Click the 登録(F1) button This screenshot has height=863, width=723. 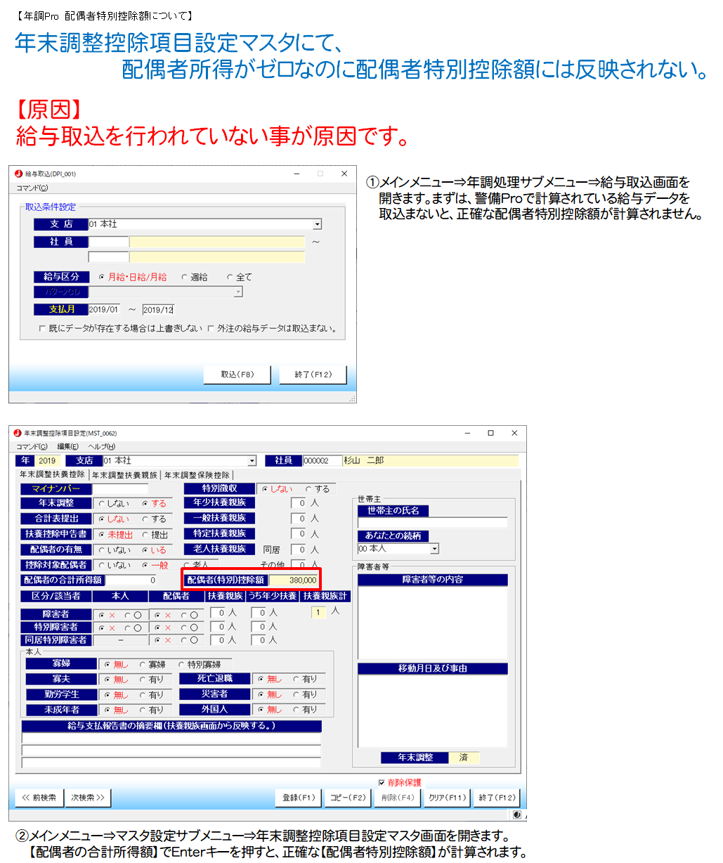(299, 798)
